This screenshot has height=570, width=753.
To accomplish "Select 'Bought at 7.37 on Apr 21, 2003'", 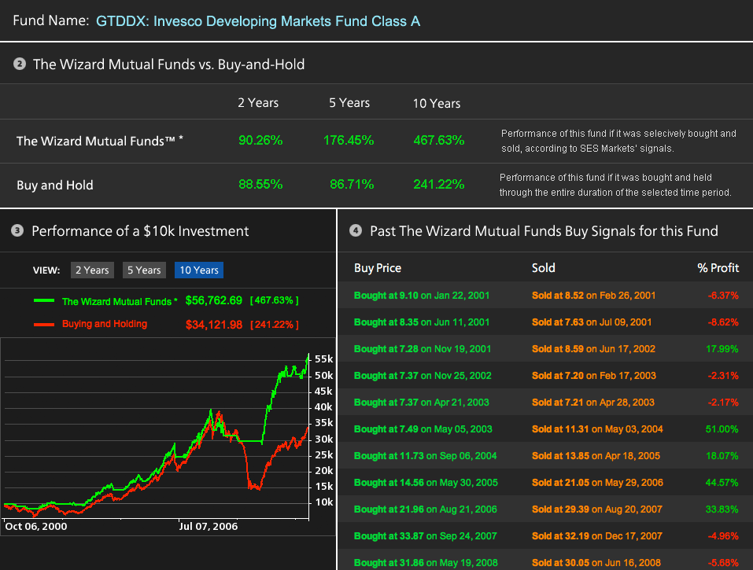I will click(x=422, y=403).
